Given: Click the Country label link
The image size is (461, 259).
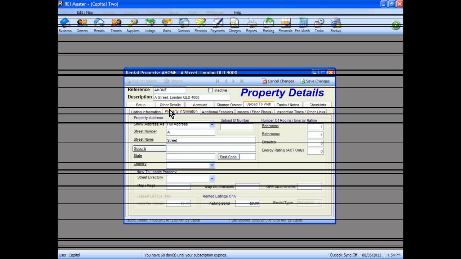Looking at the screenshot, I should (140, 164).
